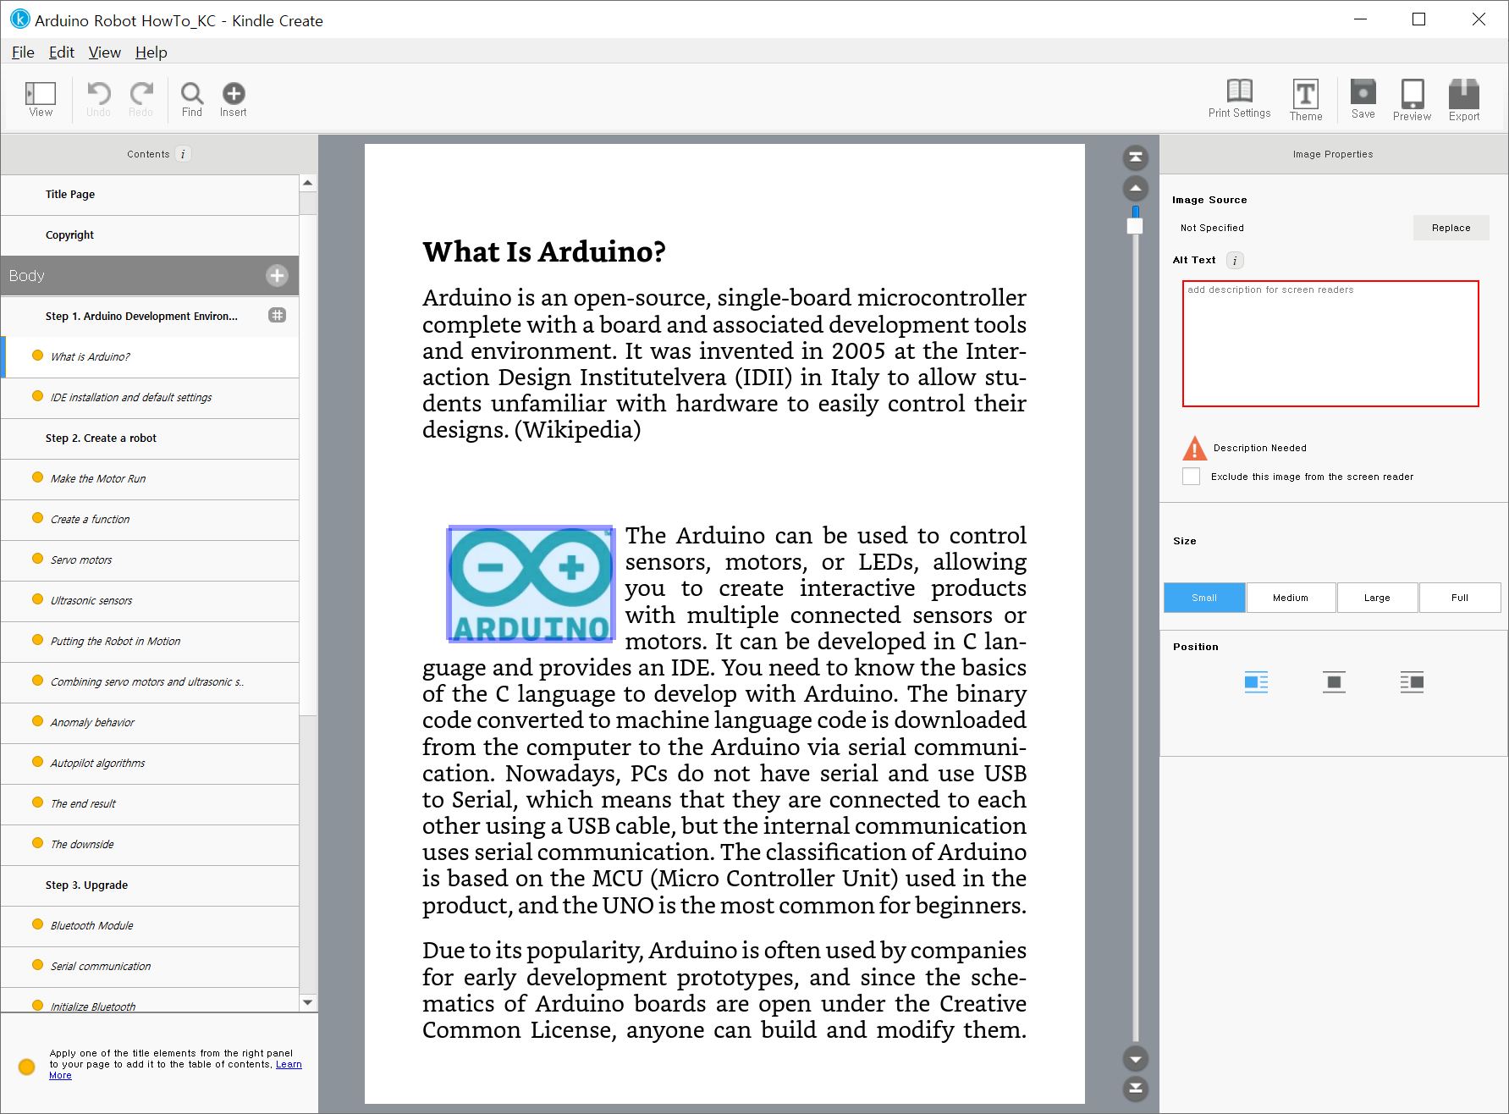
Task: Open Print Settings
Action: (1239, 99)
